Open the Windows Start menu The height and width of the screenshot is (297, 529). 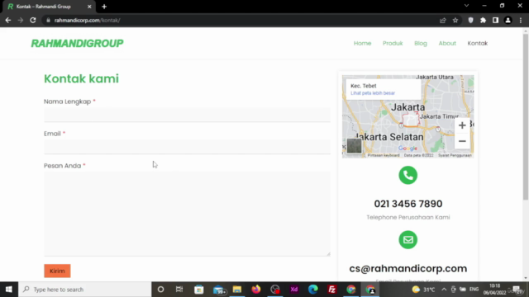pyautogui.click(x=9, y=290)
